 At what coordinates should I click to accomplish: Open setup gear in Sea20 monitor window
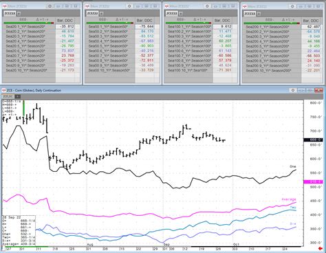(50, 6)
